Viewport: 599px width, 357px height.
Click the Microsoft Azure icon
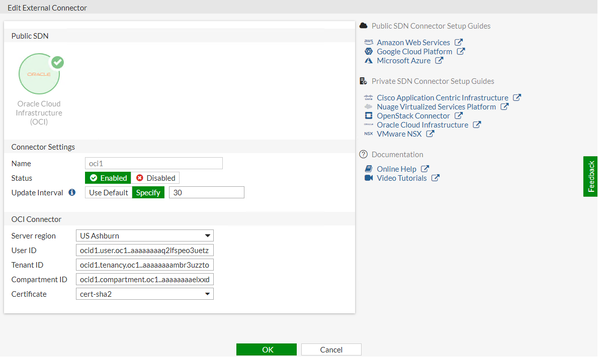(x=369, y=60)
